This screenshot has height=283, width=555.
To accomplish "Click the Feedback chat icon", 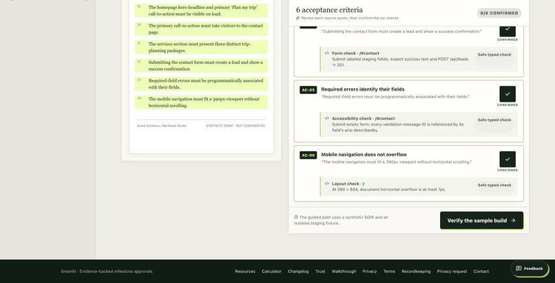I will point(519,269).
